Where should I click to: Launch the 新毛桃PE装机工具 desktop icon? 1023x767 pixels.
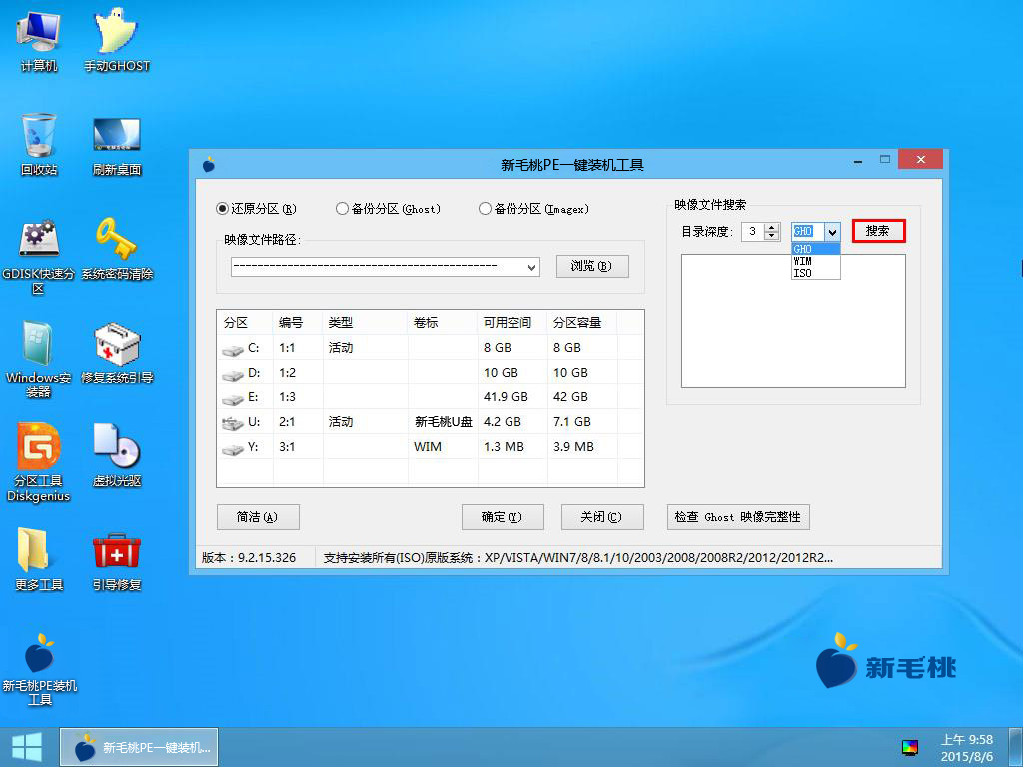(39, 669)
